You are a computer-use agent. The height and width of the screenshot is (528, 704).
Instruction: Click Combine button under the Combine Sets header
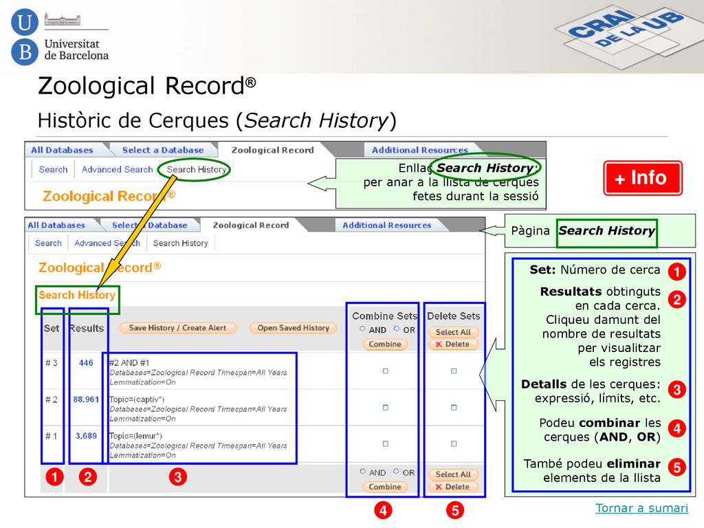click(385, 344)
